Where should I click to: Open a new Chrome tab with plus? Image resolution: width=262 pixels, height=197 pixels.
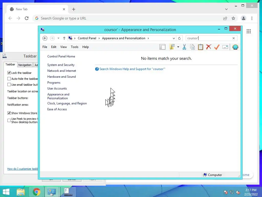[x=74, y=9]
